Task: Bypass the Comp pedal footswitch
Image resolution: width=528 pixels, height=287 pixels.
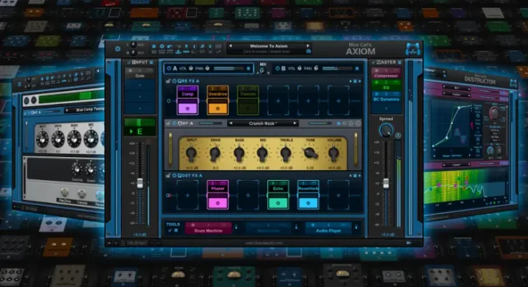Action: (187, 108)
